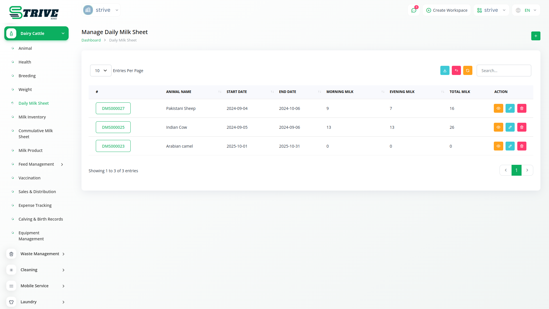
Task: Delete the Arabian camel row
Action: [522, 146]
